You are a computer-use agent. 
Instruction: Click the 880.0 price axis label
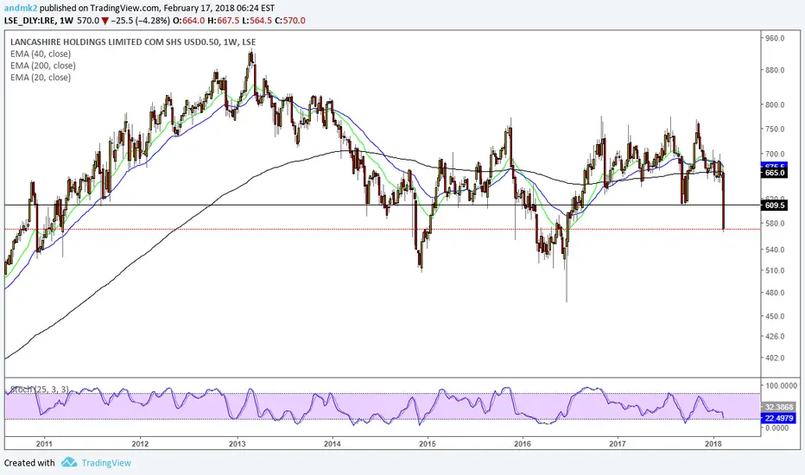[775, 70]
